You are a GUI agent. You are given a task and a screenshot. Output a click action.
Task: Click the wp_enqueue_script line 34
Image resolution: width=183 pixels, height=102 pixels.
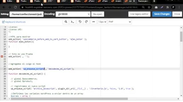[x=72, y=89]
